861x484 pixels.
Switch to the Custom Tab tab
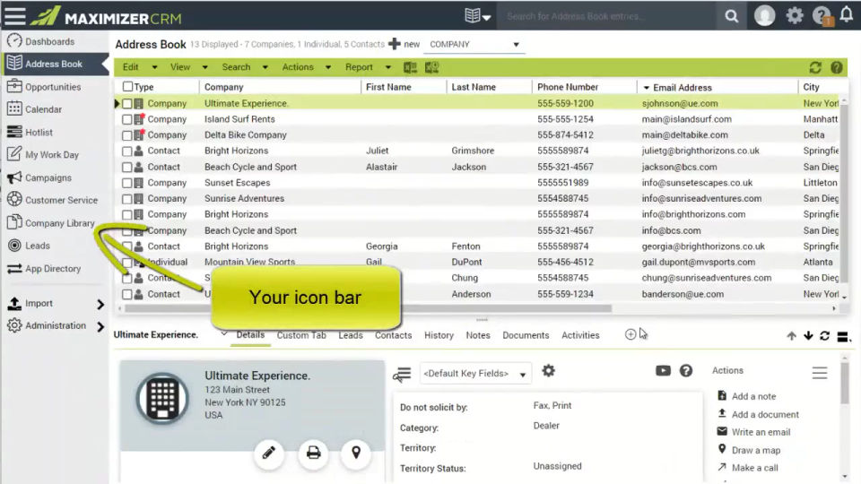(301, 335)
